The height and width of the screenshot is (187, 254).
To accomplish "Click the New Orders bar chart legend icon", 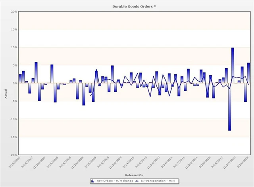I will coord(92,181).
